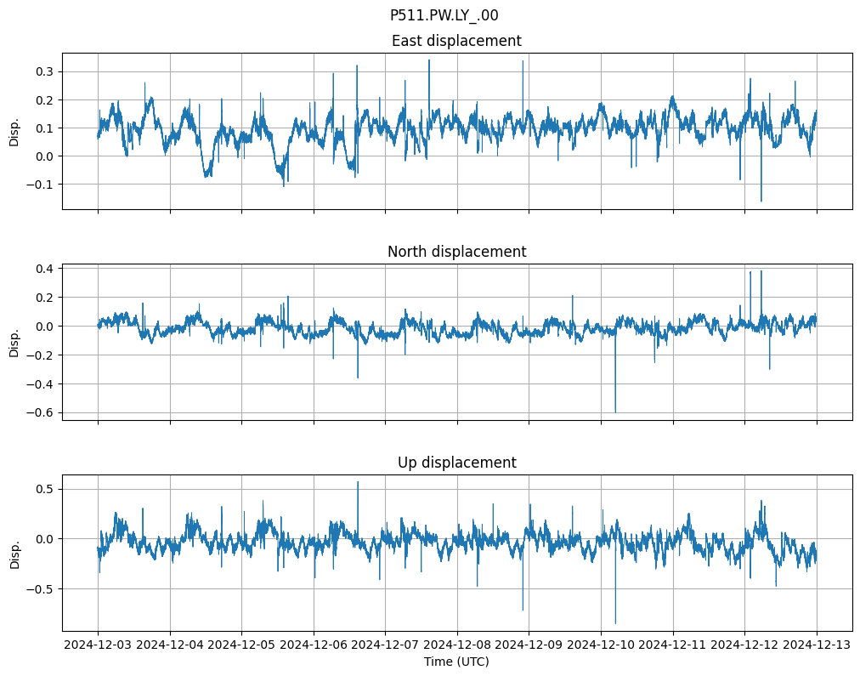860x676 pixels.
Task: Click the deepest negative spike in North plot
Action: pos(615,408)
